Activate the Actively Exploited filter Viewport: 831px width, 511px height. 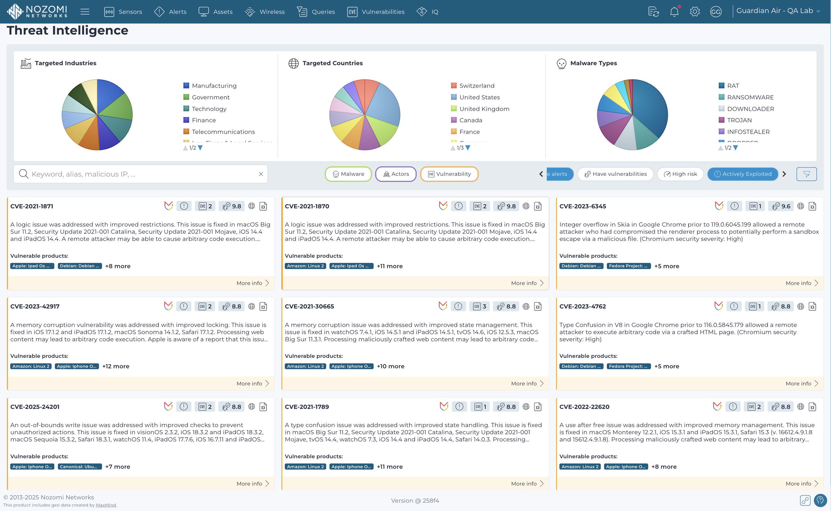(742, 174)
